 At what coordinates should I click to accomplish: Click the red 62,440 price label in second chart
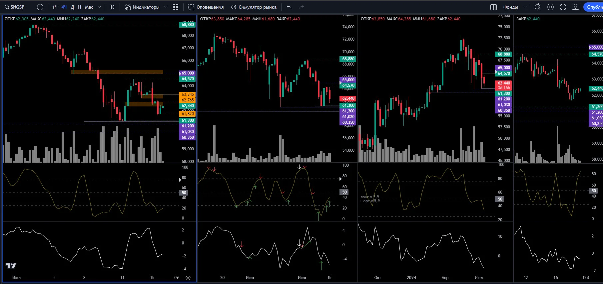(x=348, y=98)
